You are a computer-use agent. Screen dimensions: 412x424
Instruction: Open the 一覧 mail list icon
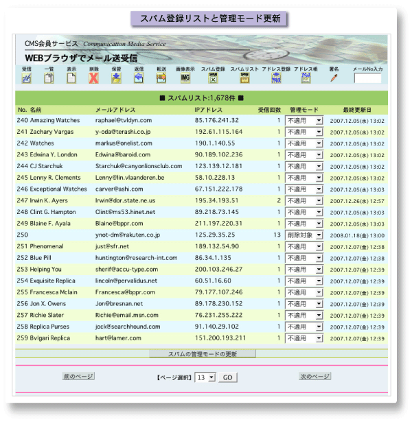click(x=49, y=78)
